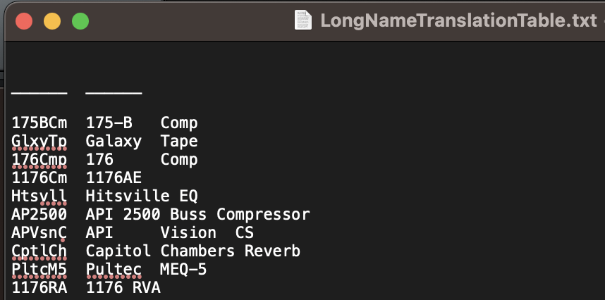Click the '1176 RVA' entry in last row
605x300 pixels.
coord(123,288)
